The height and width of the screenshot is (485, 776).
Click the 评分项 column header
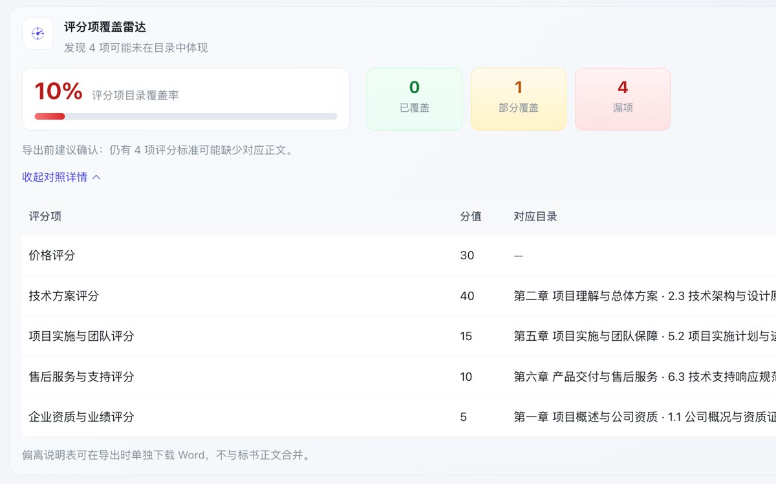45,217
